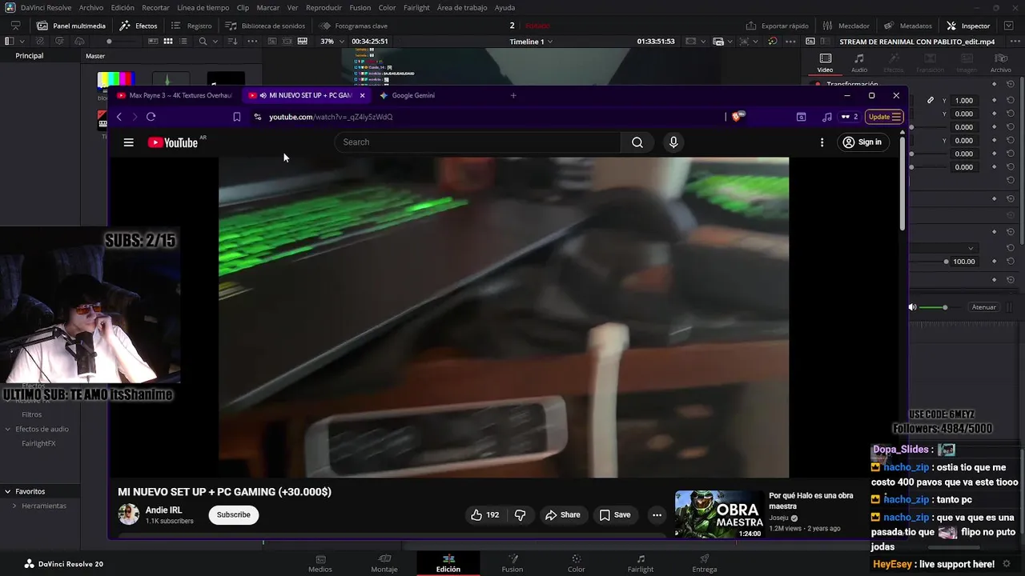Expand the viewer zoom 37% dropdown

[x=332, y=41]
